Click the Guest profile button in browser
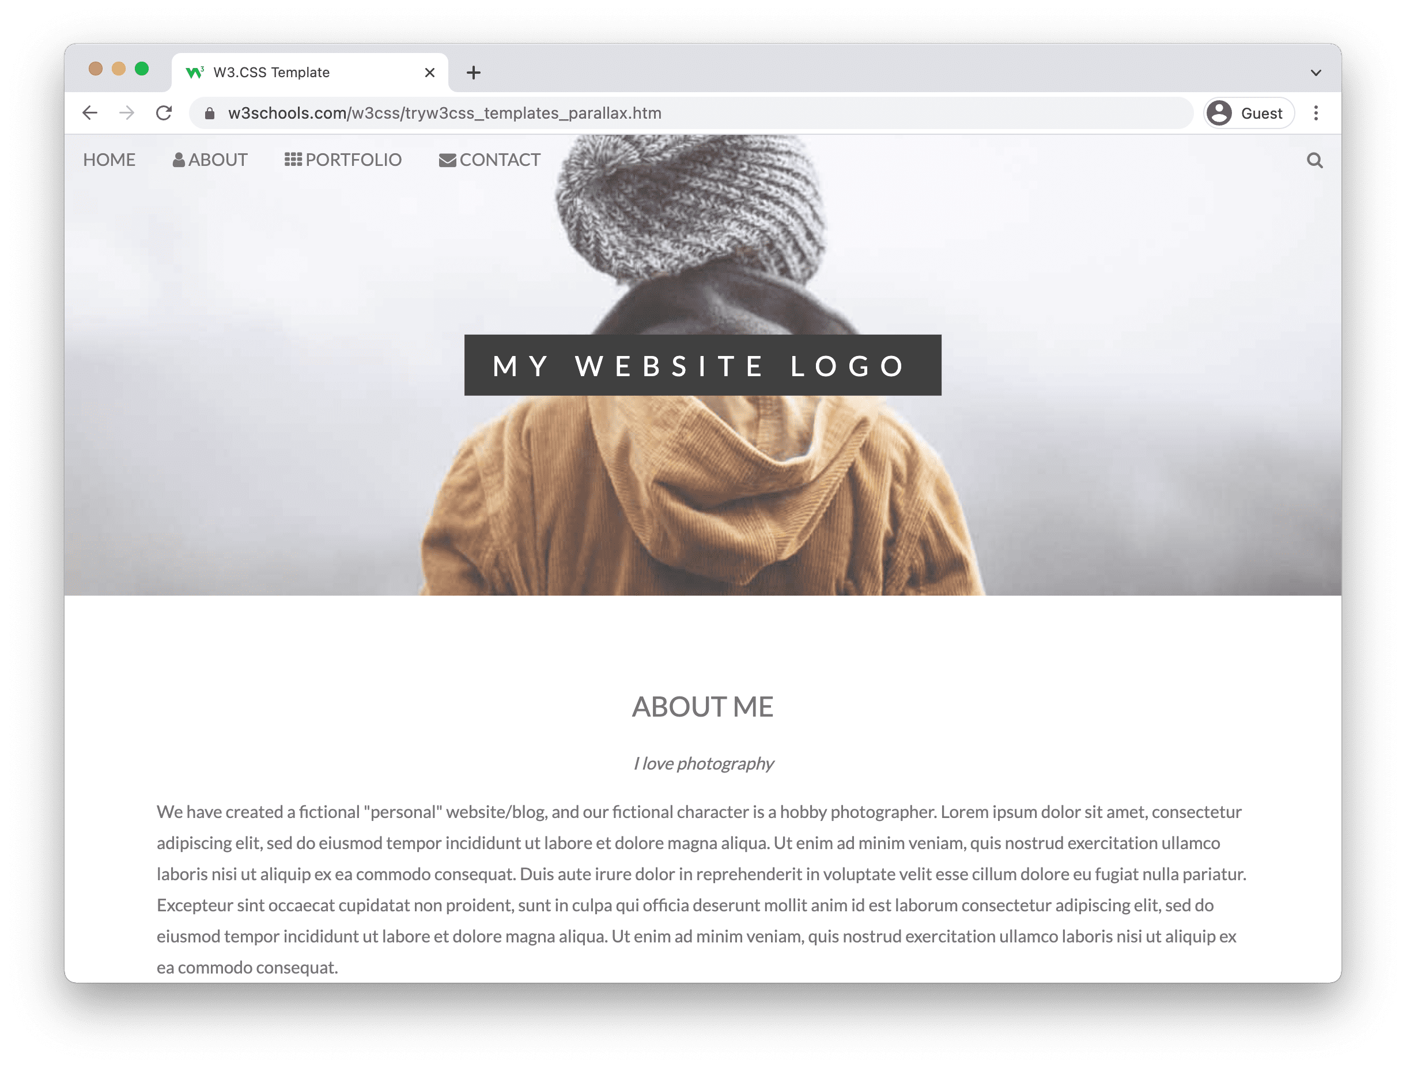This screenshot has height=1068, width=1406. (1248, 112)
